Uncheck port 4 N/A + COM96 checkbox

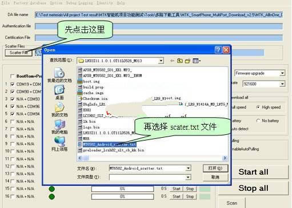pyautogui.click(x=13, y=106)
